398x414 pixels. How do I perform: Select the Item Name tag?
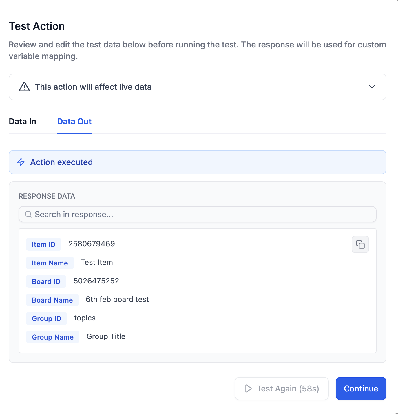coord(50,263)
